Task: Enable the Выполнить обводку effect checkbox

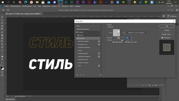Action: pos(77,41)
